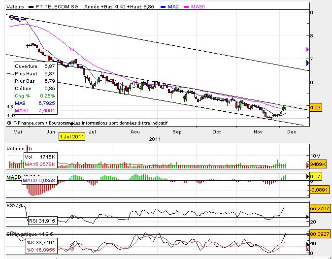Click the Nov month label

(258, 132)
